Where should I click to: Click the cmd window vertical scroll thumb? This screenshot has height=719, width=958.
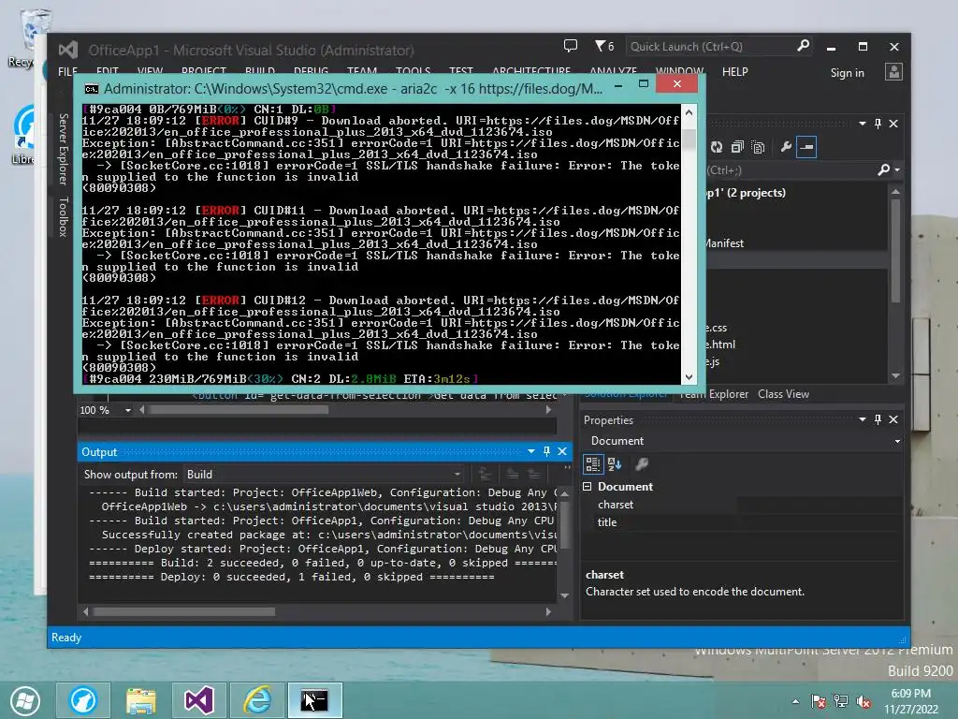point(689,139)
